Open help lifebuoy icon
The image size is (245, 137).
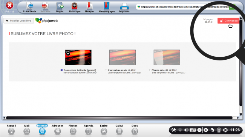tap(225, 130)
